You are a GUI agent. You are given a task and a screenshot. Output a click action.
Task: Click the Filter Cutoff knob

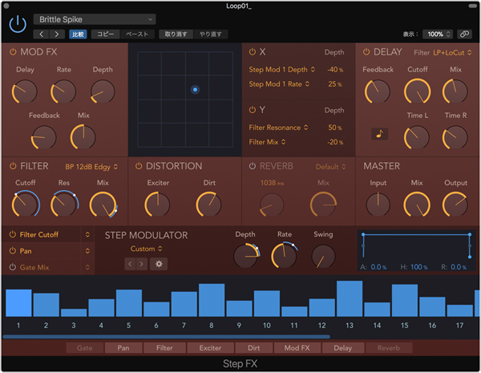(x=26, y=205)
